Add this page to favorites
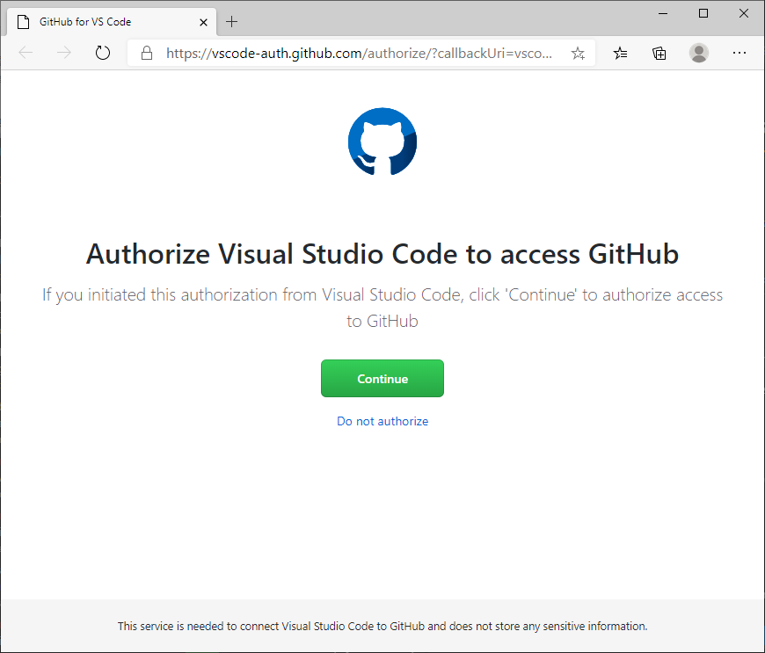Viewport: 765px width, 653px height. click(578, 53)
